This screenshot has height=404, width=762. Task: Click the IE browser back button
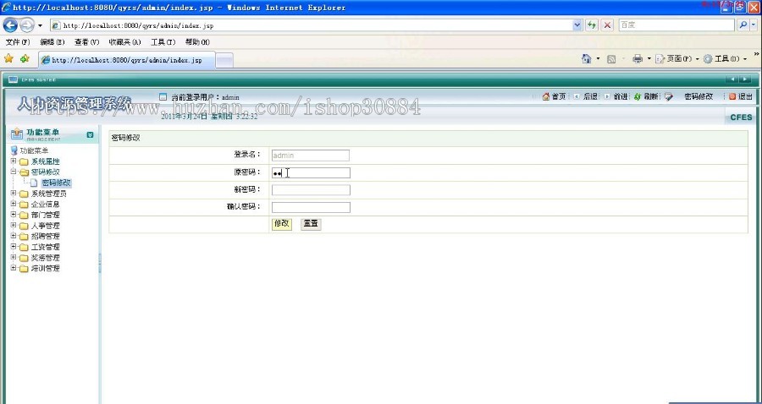10,25
